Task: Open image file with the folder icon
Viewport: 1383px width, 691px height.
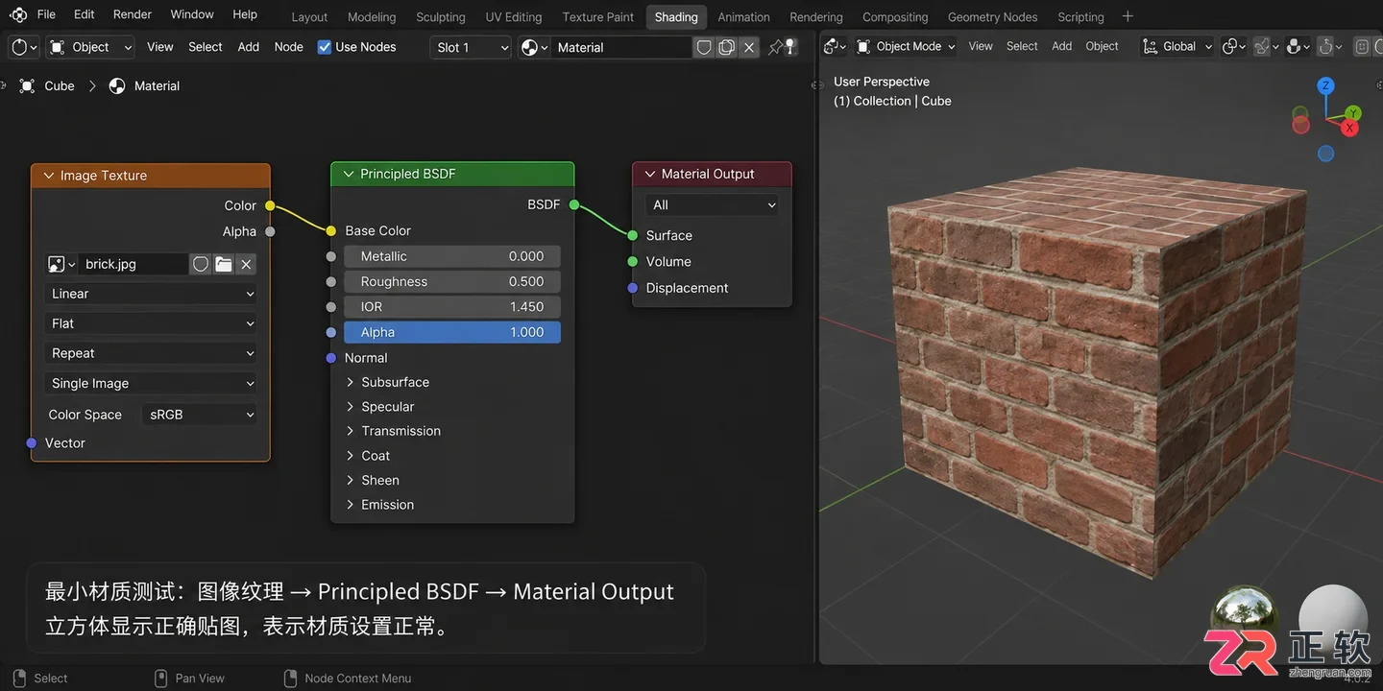Action: click(224, 264)
